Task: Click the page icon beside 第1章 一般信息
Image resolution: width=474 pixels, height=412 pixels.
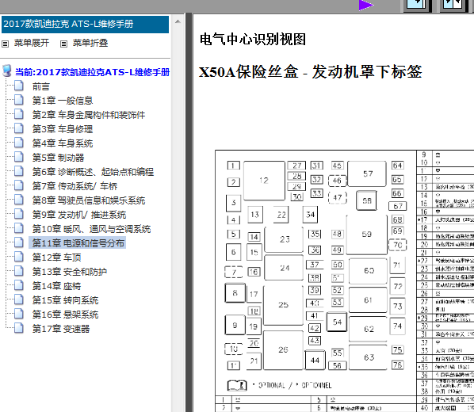Action: tap(19, 100)
